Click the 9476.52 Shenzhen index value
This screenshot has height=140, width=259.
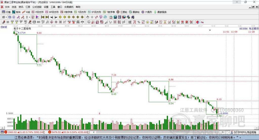click(x=56, y=132)
